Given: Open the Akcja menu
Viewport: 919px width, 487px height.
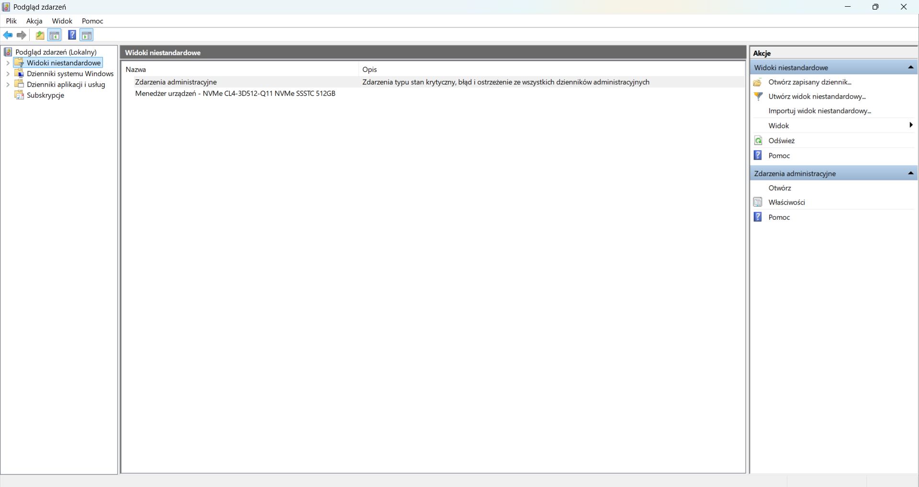Looking at the screenshot, I should [x=34, y=21].
